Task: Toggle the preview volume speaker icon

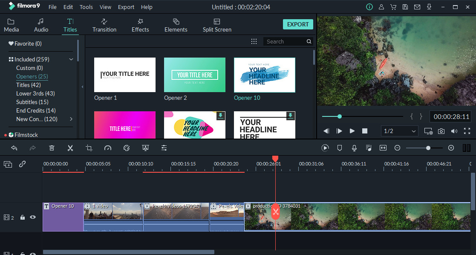Action: click(454, 131)
